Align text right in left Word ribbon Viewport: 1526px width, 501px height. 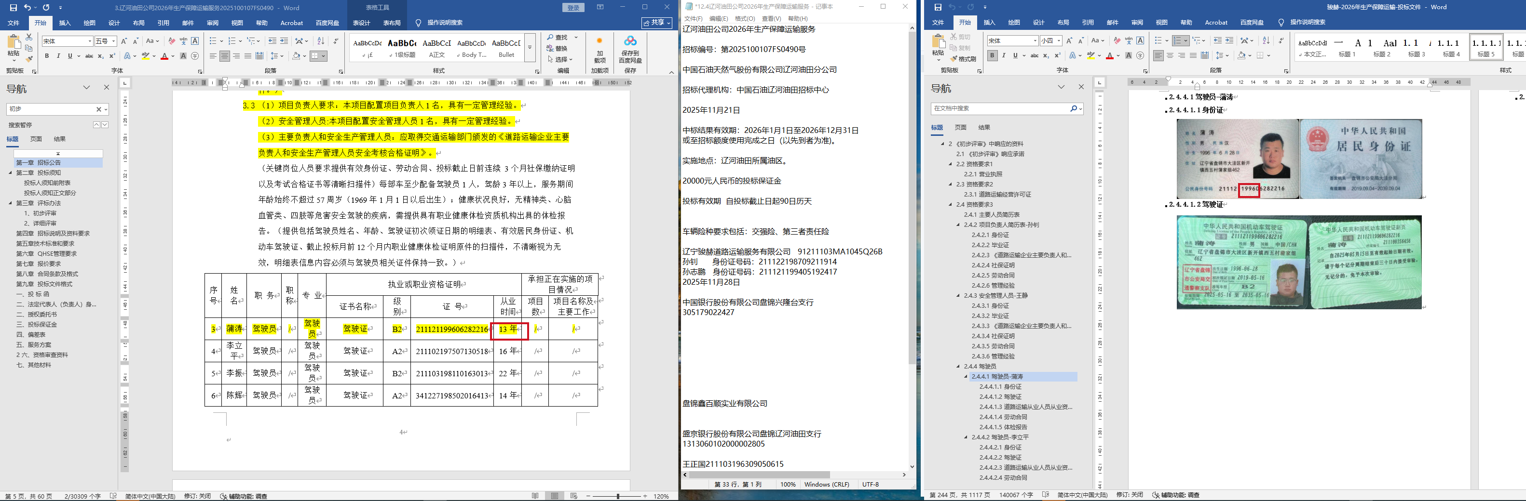[x=236, y=56]
